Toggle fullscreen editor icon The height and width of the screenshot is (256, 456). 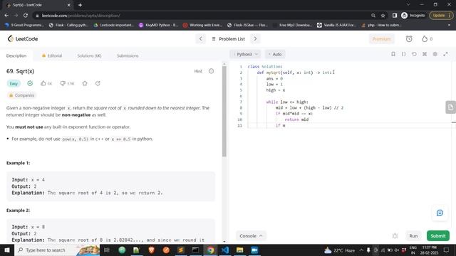pyautogui.click(x=445, y=54)
